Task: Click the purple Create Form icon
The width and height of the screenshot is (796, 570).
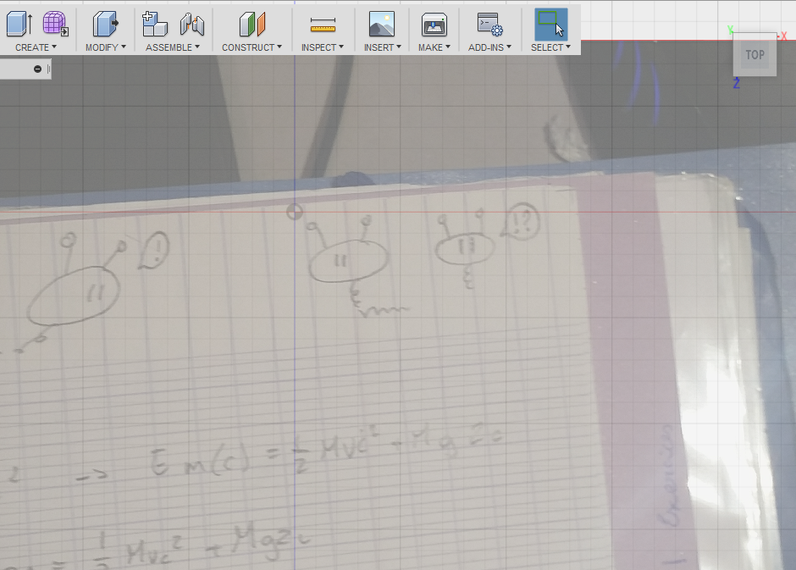Action: click(x=55, y=24)
